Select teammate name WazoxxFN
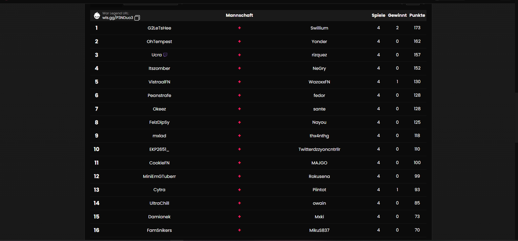This screenshot has height=241, width=518. click(x=319, y=82)
